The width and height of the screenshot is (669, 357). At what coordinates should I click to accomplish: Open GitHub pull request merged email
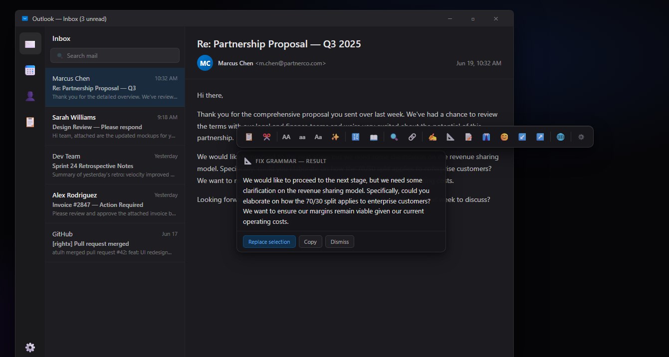click(115, 243)
